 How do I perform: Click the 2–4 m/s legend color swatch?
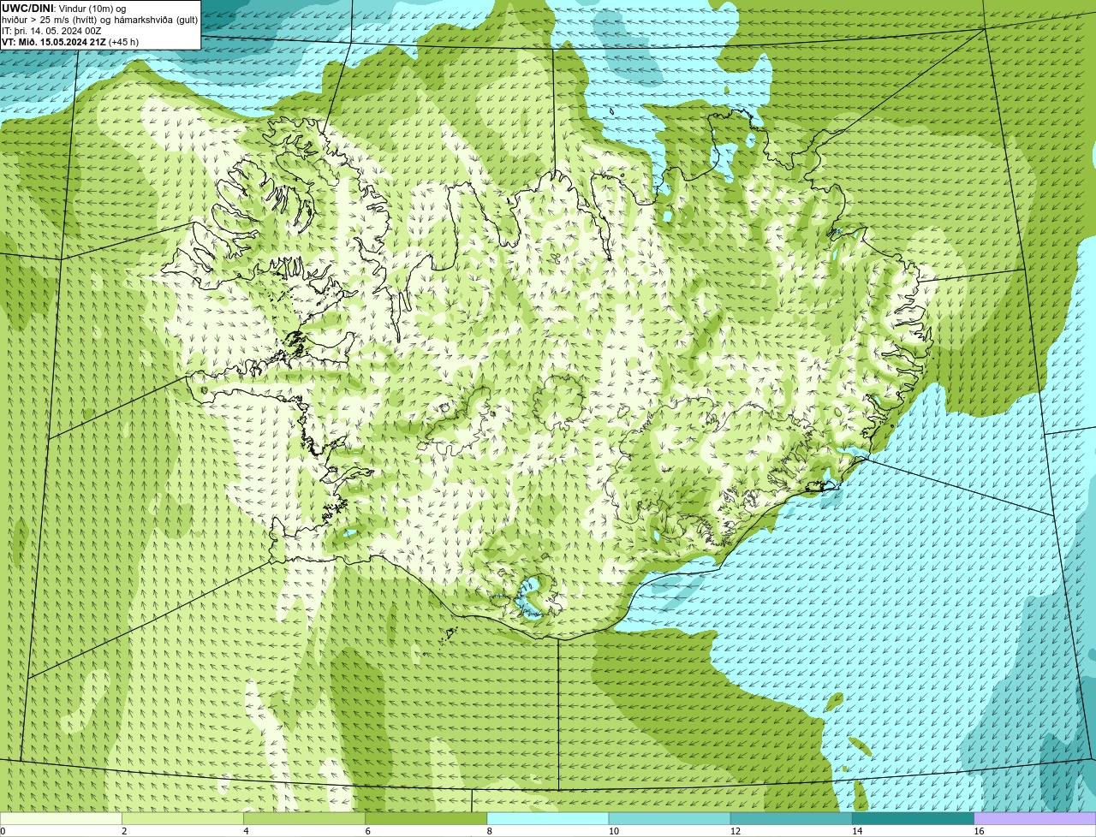pyautogui.click(x=182, y=819)
